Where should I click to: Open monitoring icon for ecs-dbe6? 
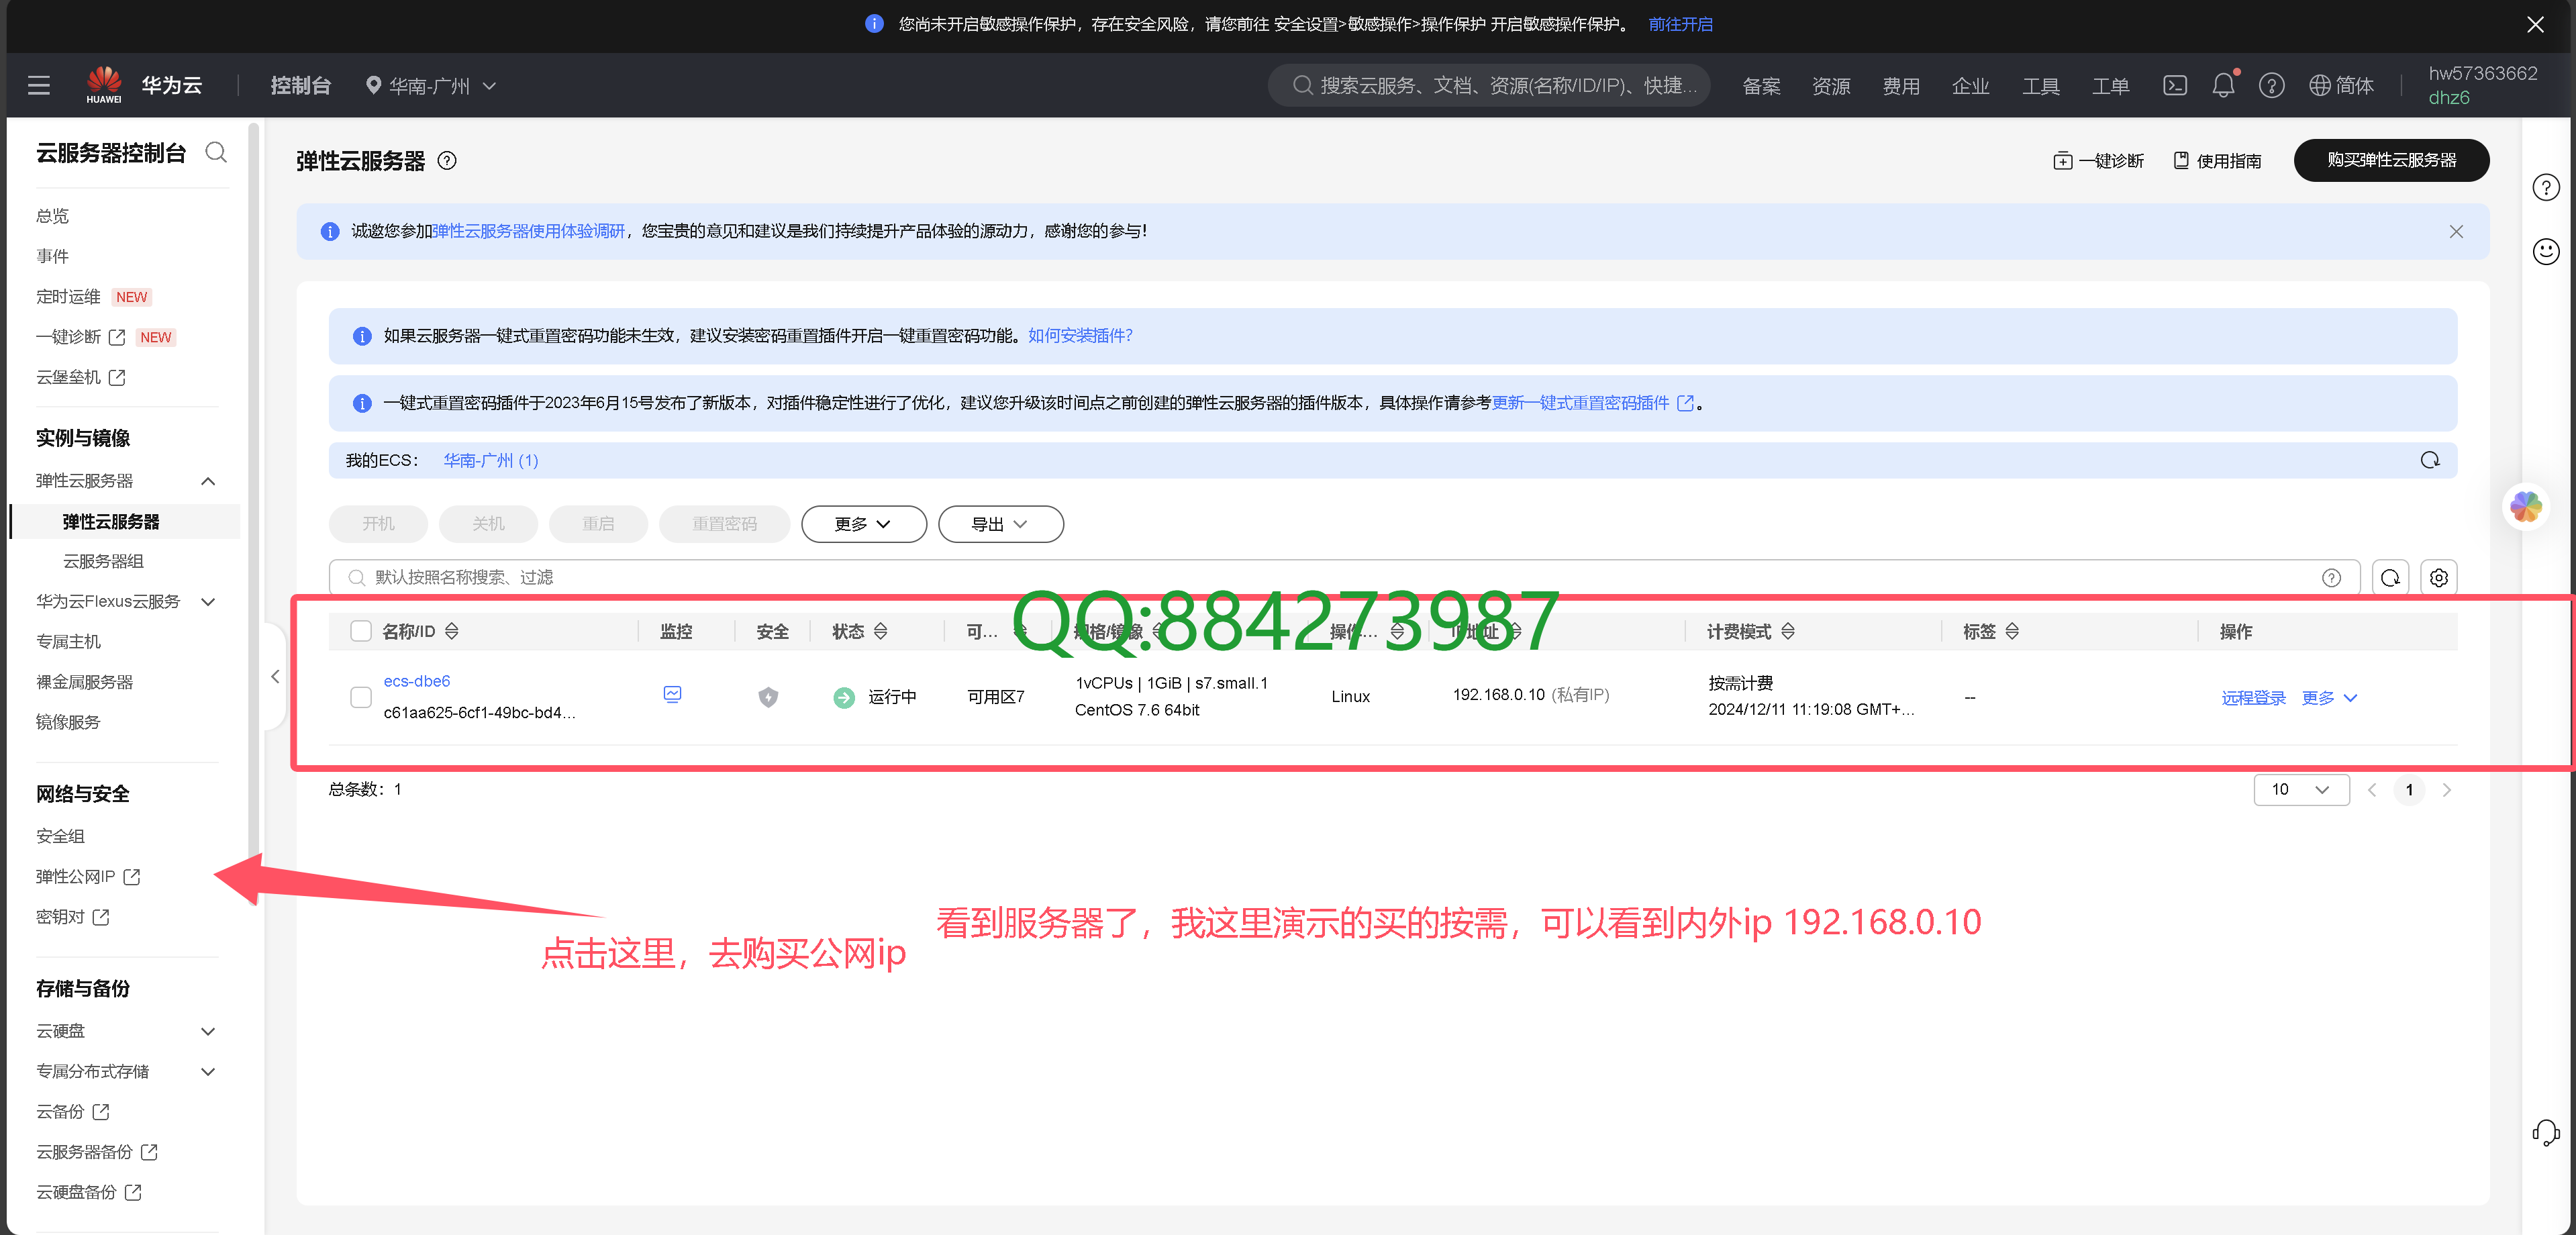point(672,694)
